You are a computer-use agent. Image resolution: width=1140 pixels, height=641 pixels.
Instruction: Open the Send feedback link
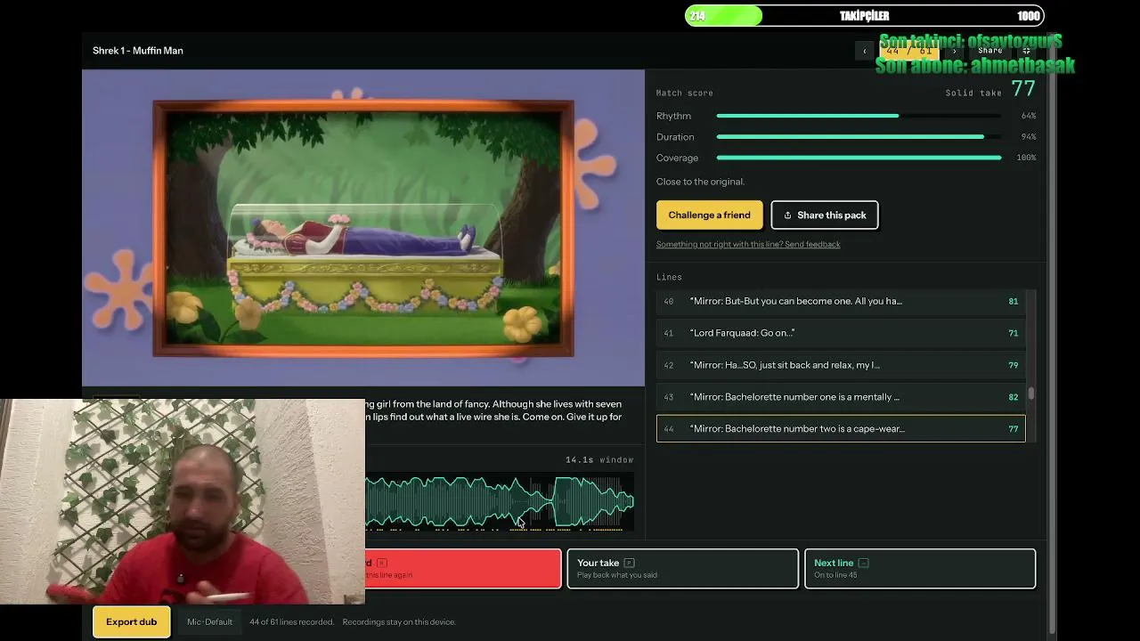pos(748,244)
